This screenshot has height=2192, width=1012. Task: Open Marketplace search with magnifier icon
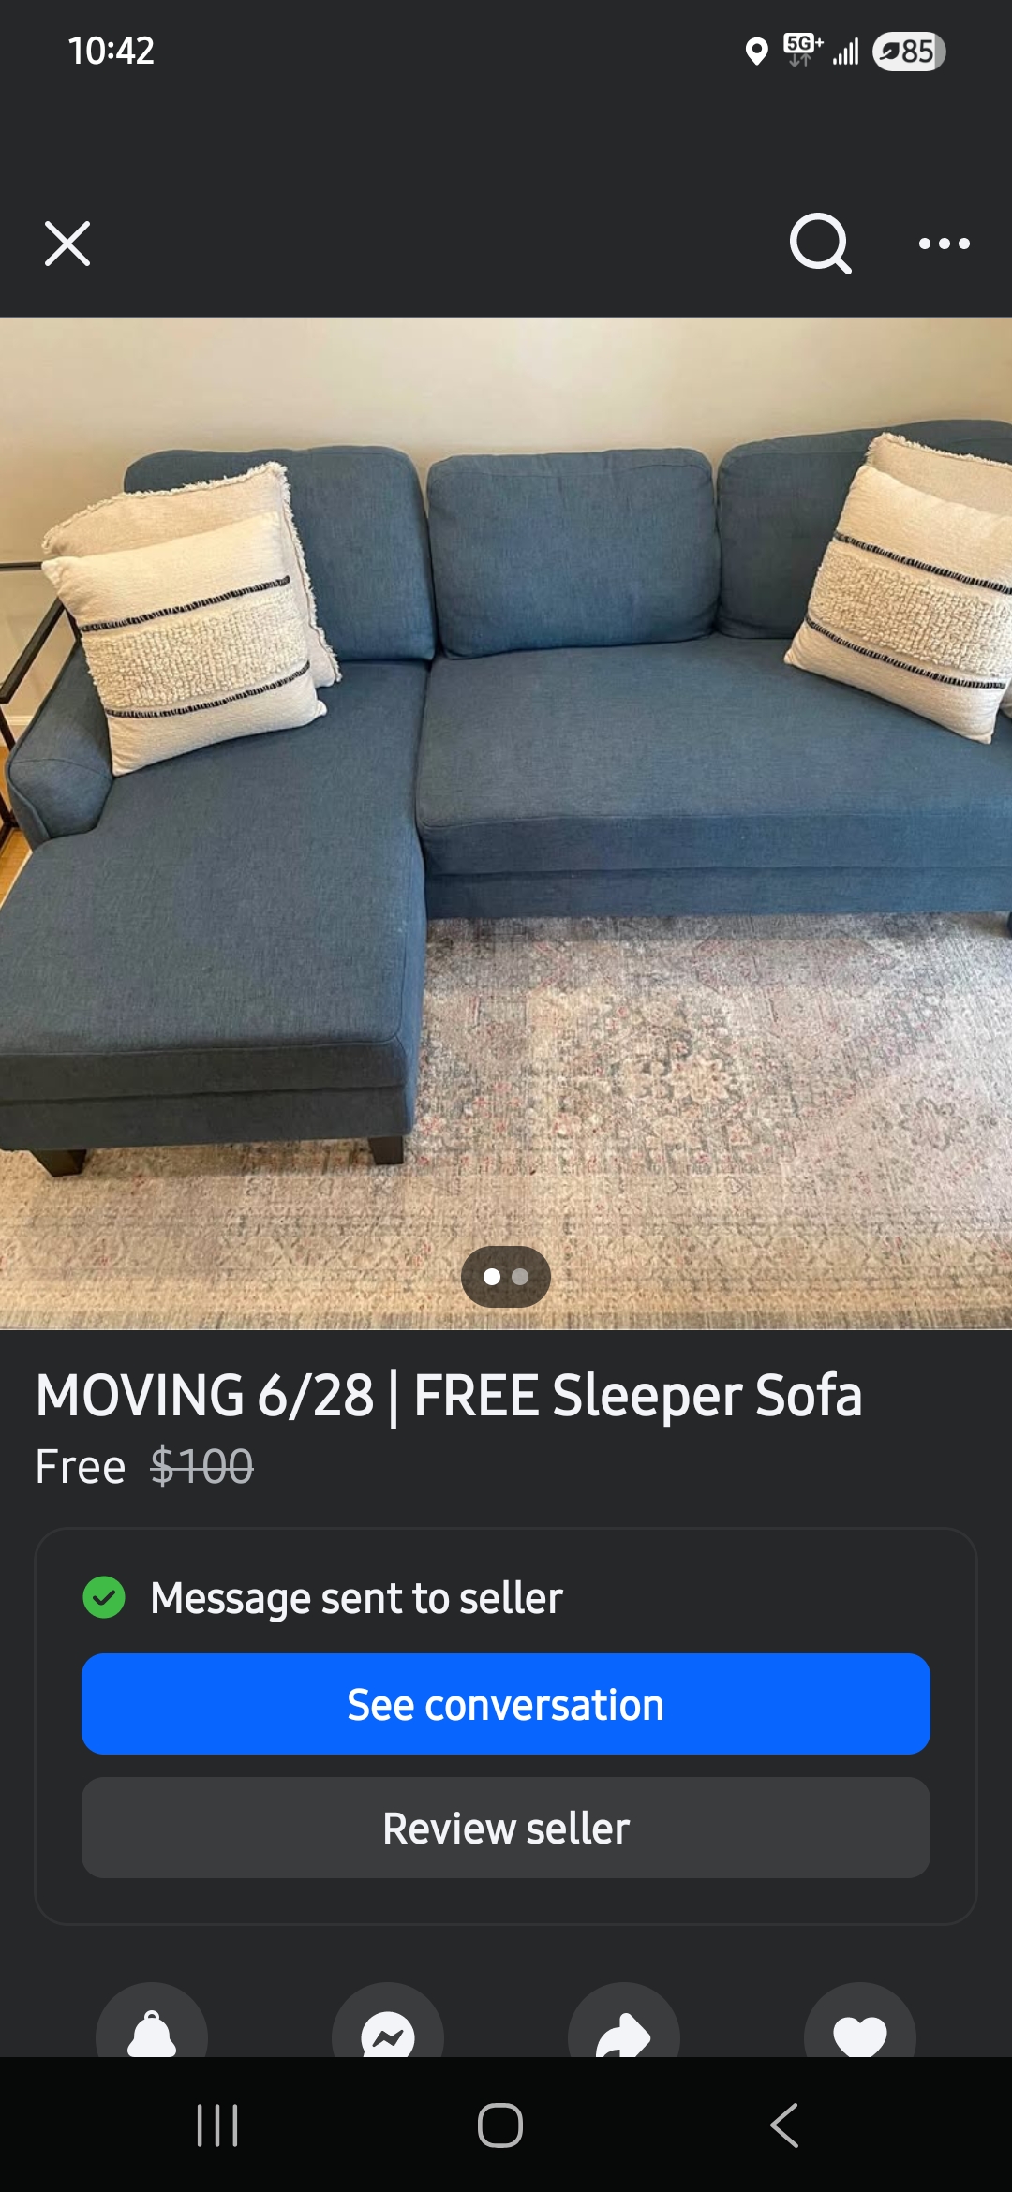click(820, 244)
